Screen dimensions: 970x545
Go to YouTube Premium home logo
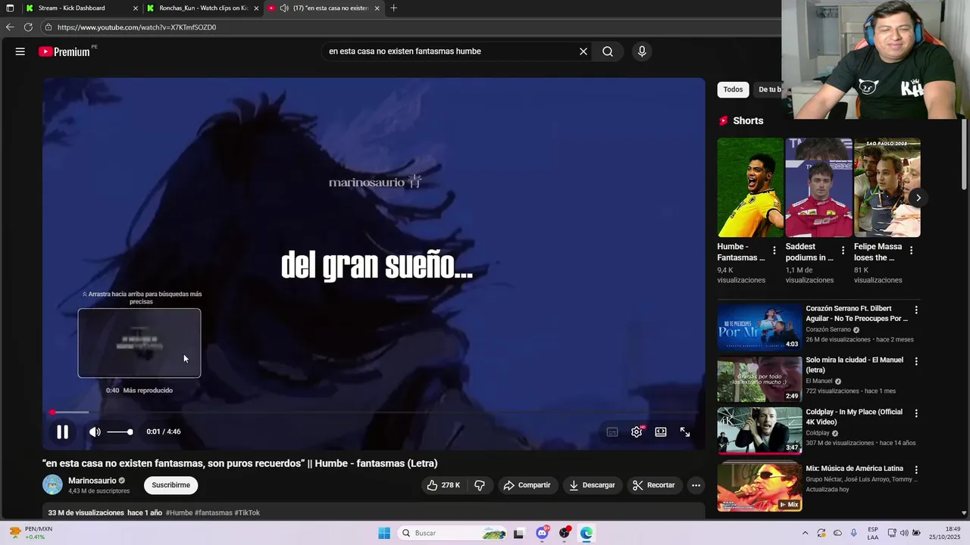(x=64, y=51)
